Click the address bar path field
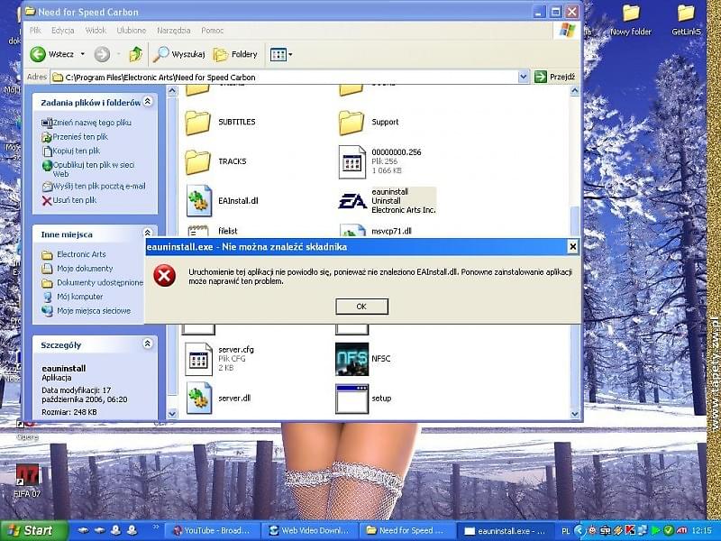Image resolution: width=721 pixels, height=541 pixels. click(x=284, y=77)
